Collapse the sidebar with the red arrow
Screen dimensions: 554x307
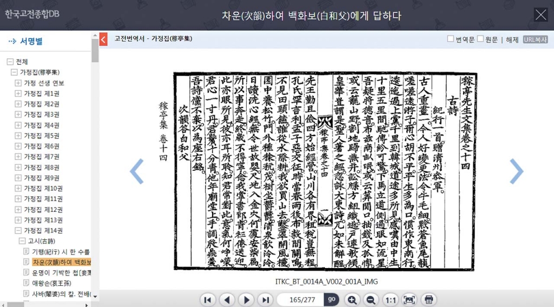click(103, 39)
